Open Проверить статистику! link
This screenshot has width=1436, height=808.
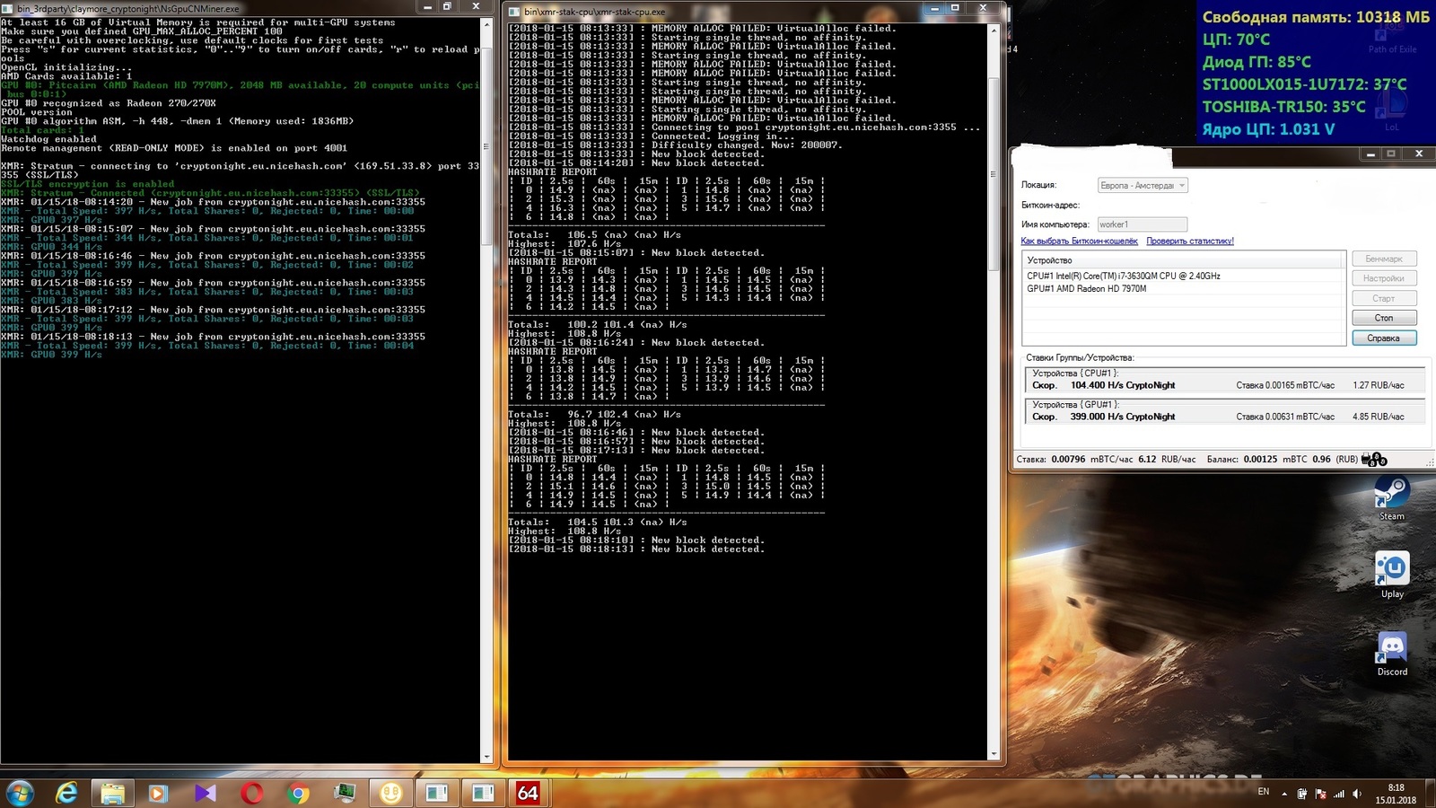click(x=1190, y=241)
